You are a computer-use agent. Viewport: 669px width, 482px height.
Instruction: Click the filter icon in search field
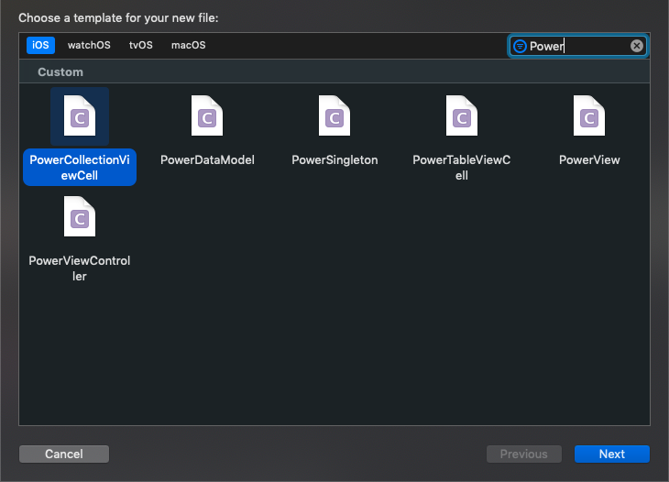[x=520, y=46]
